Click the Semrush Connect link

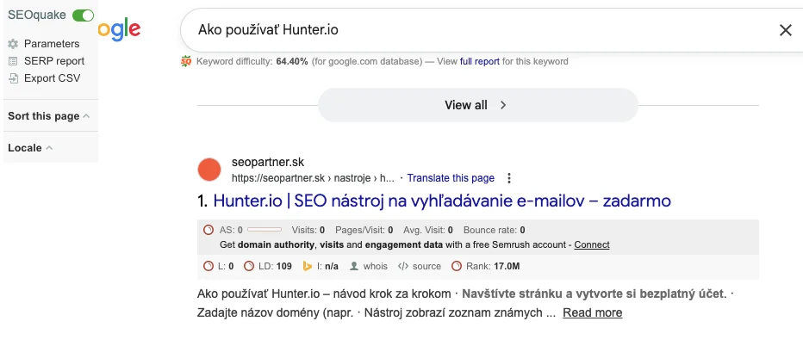coord(592,245)
